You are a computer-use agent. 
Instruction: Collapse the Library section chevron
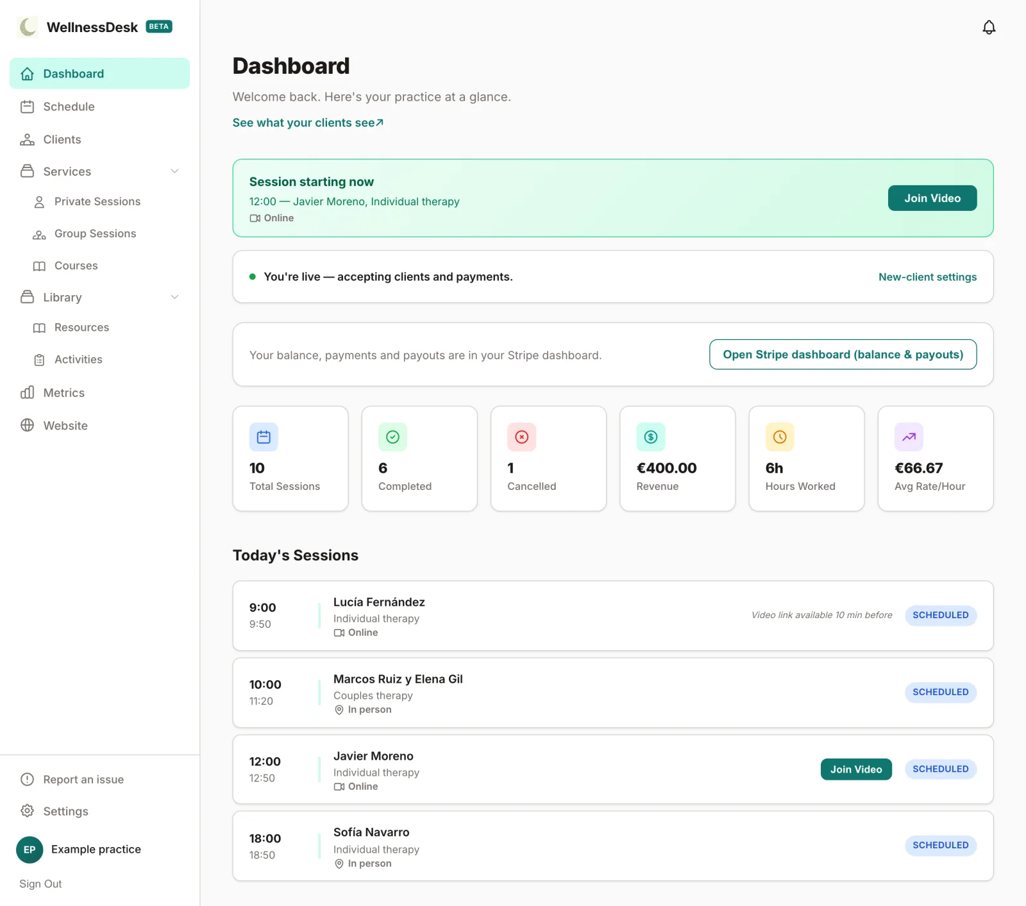click(x=174, y=297)
